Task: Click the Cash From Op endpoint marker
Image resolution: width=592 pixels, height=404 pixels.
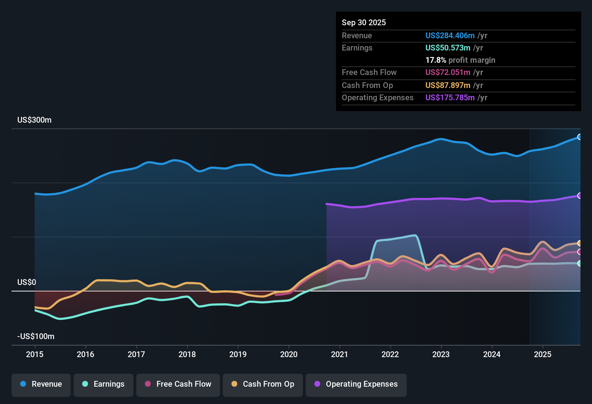Action: click(580, 243)
